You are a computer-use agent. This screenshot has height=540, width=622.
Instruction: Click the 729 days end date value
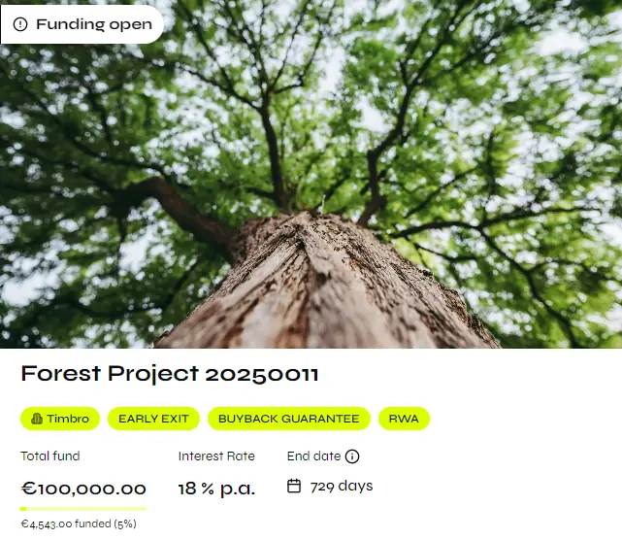(342, 486)
